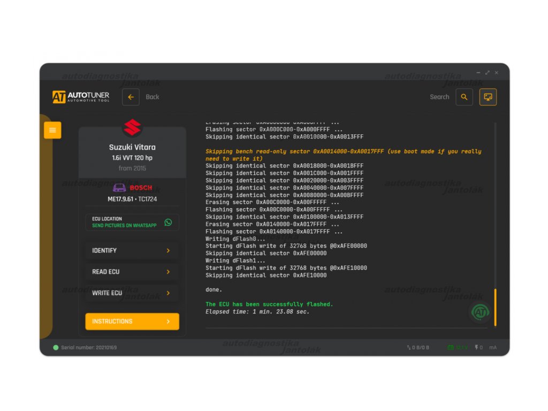The width and height of the screenshot is (548, 411).
Task: Click 'Skipping identical sector 0xA0080000-0xA00BFFFF' line
Action: 285,195
